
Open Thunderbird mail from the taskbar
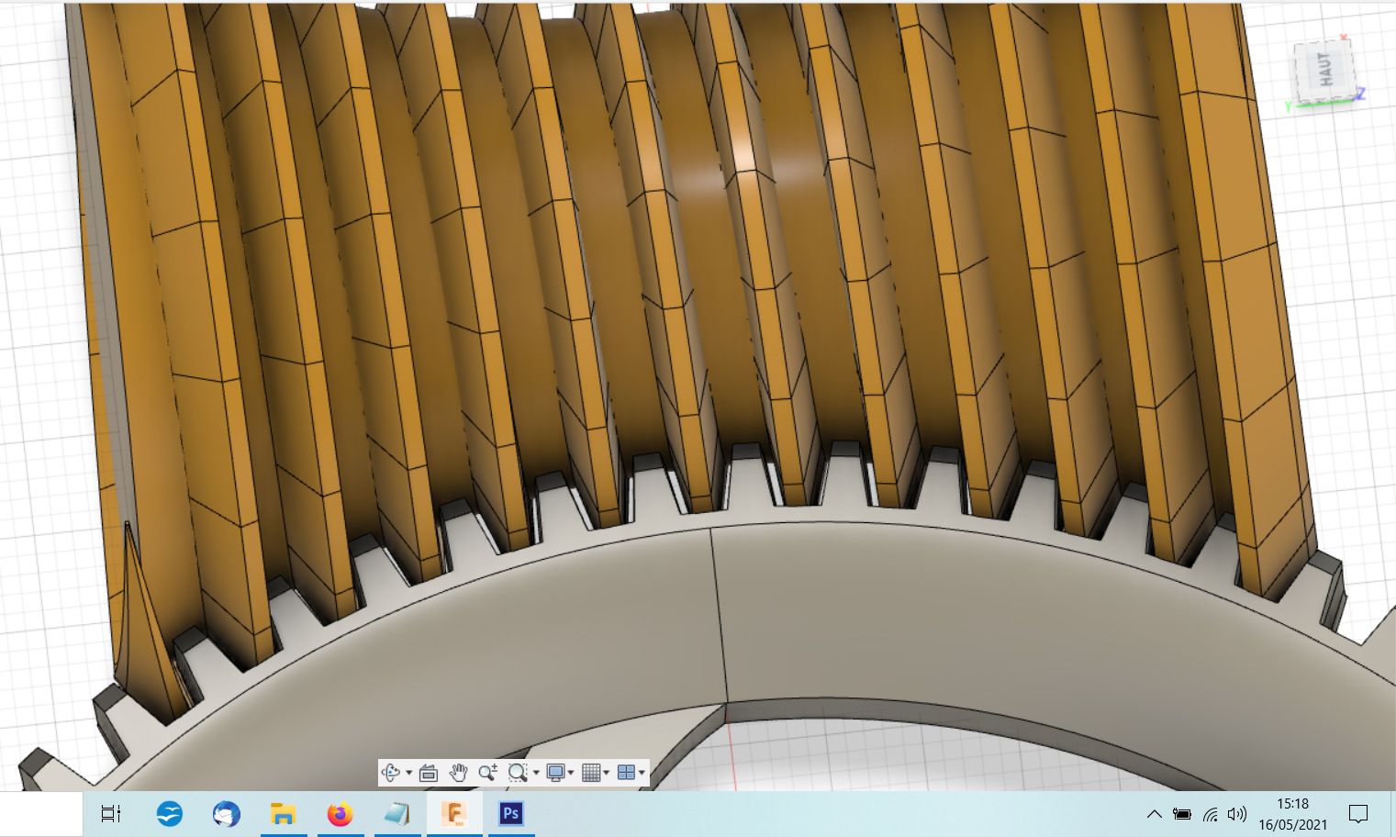[226, 814]
